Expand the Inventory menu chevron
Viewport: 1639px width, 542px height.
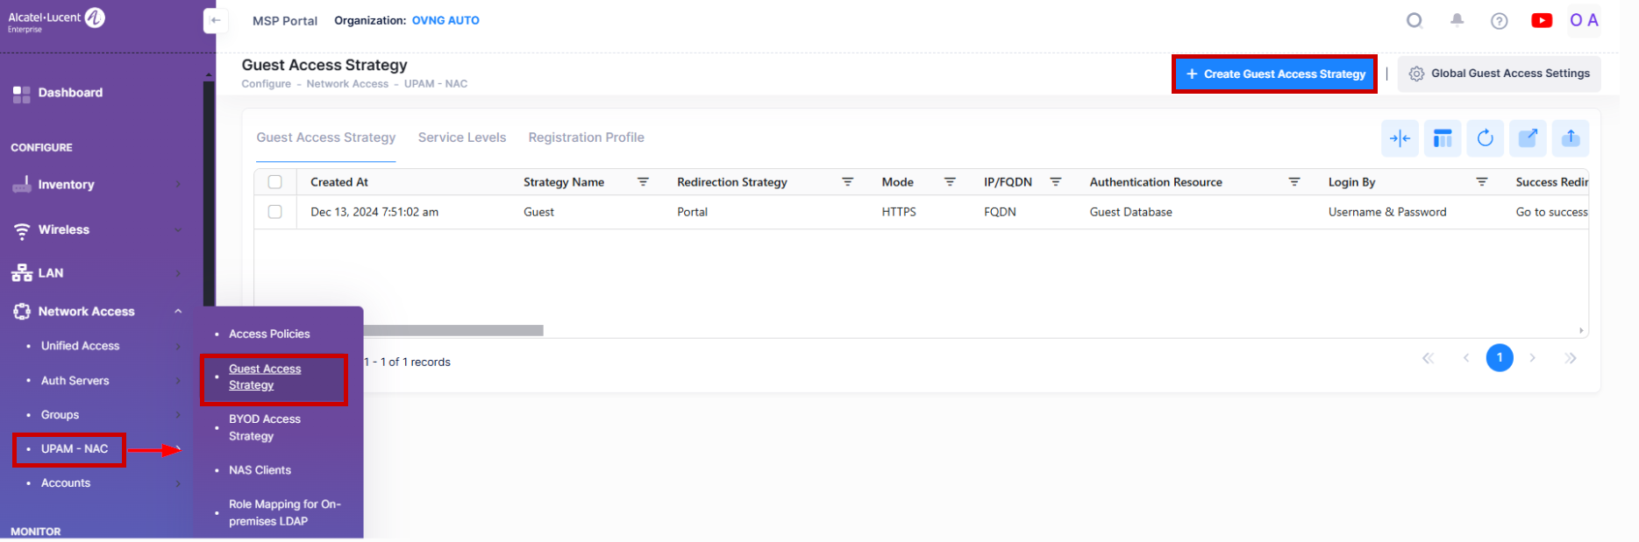click(178, 185)
